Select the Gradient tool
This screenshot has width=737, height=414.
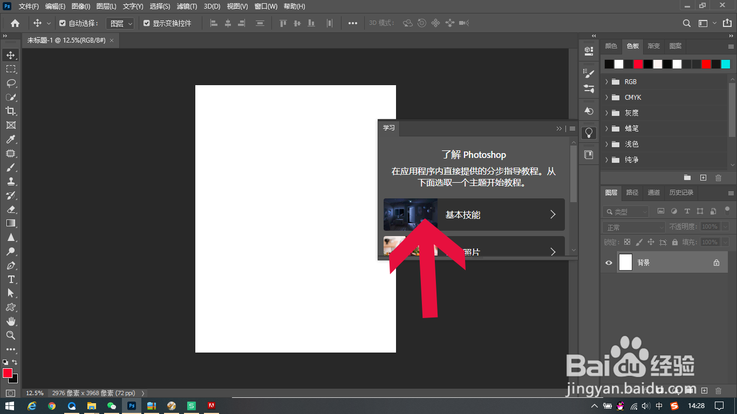click(x=10, y=223)
